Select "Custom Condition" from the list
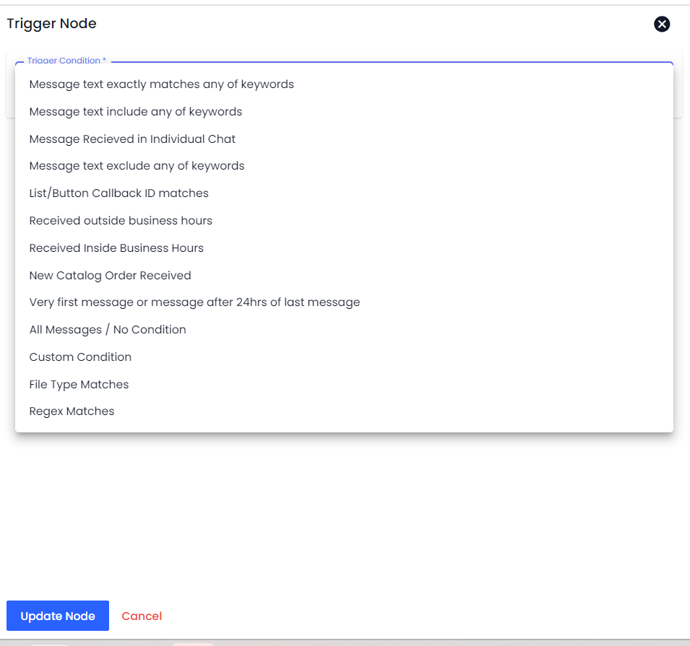This screenshot has height=646, width=690. tap(80, 357)
